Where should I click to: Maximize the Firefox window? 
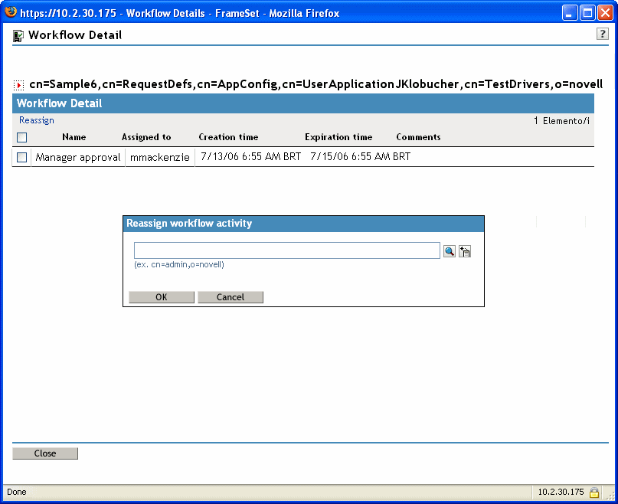pyautogui.click(x=587, y=12)
